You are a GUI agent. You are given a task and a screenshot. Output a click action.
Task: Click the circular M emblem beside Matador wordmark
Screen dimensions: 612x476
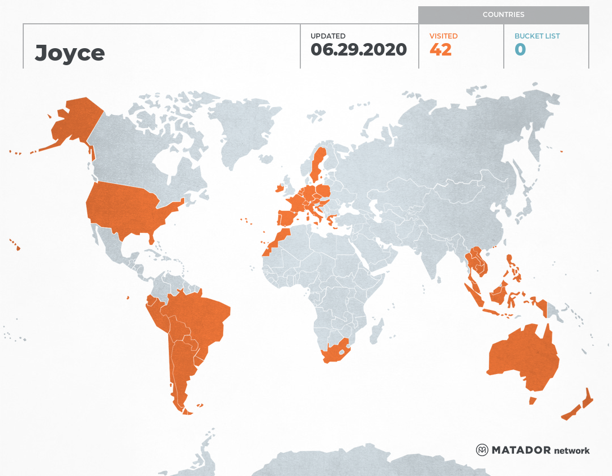[x=483, y=450]
